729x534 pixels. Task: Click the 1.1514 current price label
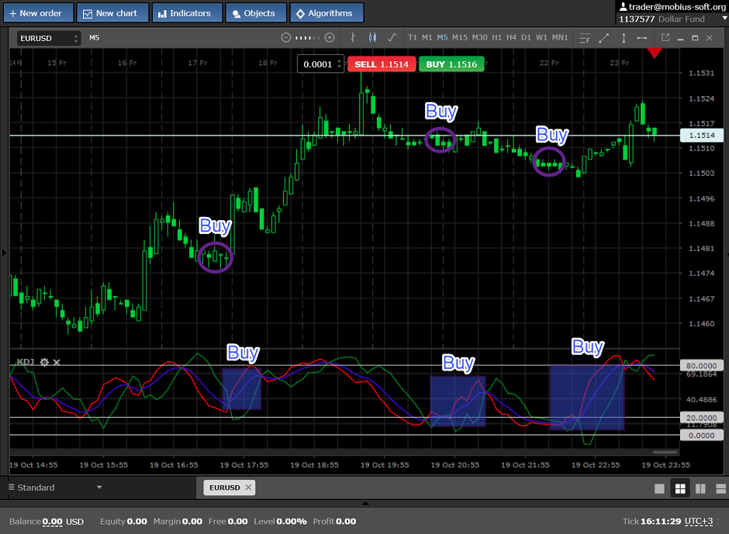point(702,135)
